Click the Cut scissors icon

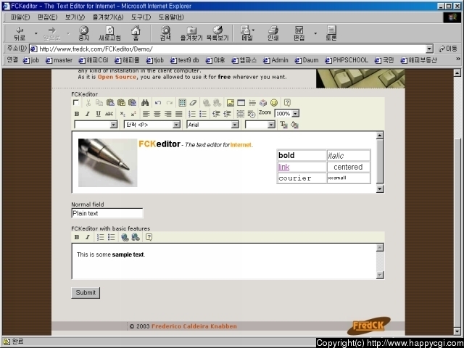[88, 103]
